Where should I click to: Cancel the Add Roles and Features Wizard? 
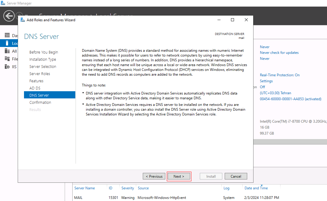tap(236, 176)
